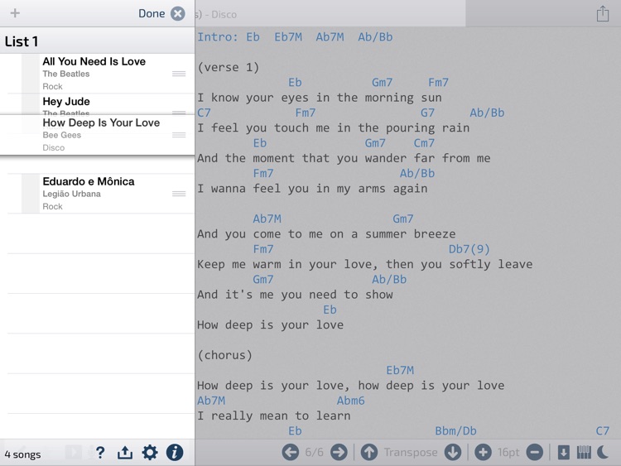Open settings with the gear icon

150,452
